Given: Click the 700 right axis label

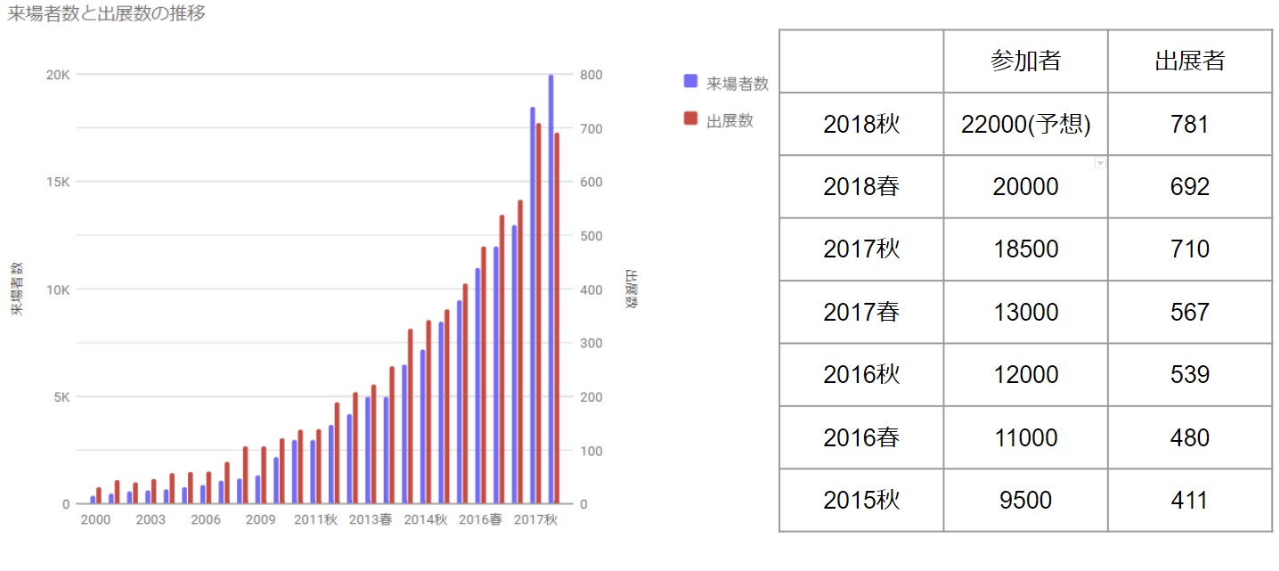Looking at the screenshot, I should pyautogui.click(x=591, y=128).
